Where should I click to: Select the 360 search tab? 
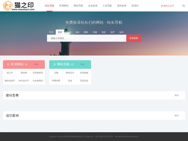tap(77, 32)
